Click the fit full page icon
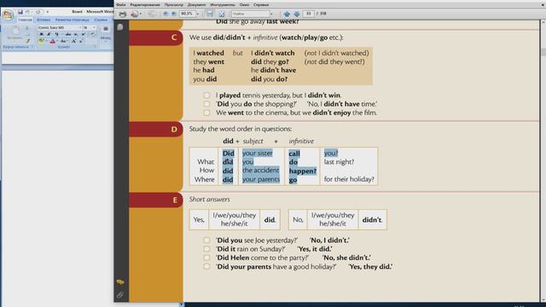 [222, 14]
